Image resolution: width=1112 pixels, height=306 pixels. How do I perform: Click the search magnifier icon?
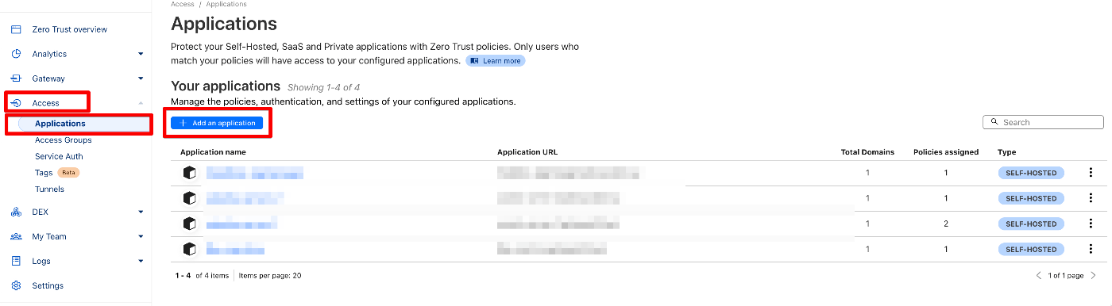pos(994,122)
